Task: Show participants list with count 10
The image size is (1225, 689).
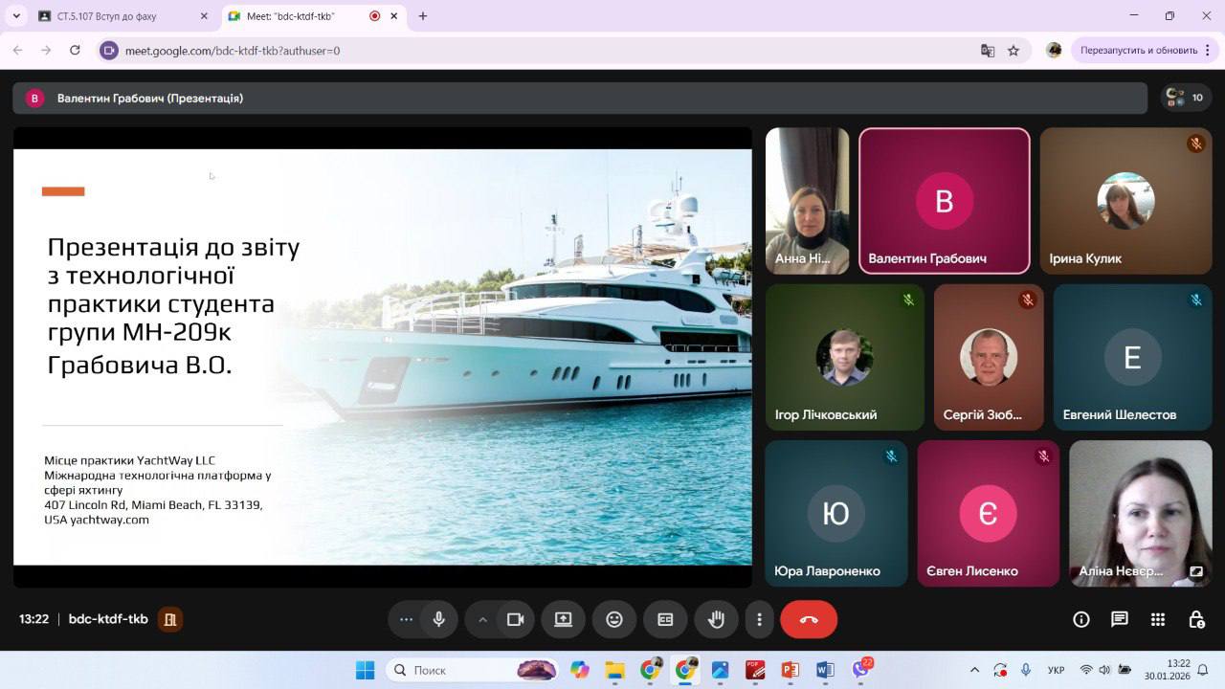Action: pyautogui.click(x=1186, y=98)
